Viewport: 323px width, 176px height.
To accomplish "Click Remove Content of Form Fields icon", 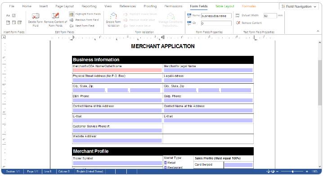I will pyautogui.click(x=55, y=16).
